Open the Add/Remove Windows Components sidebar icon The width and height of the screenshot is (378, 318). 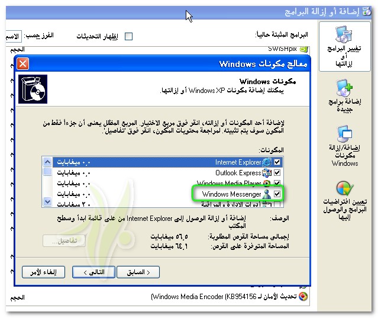pos(344,134)
